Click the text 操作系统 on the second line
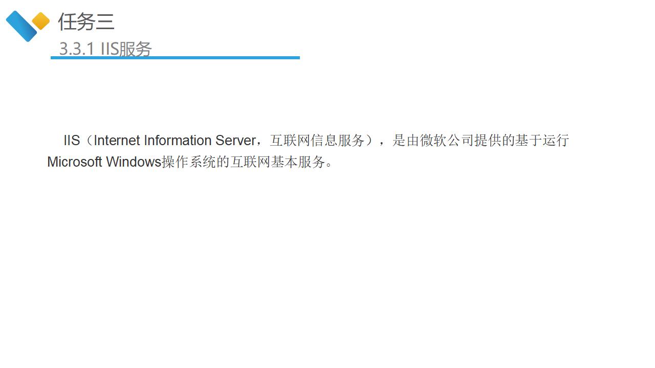 point(189,162)
